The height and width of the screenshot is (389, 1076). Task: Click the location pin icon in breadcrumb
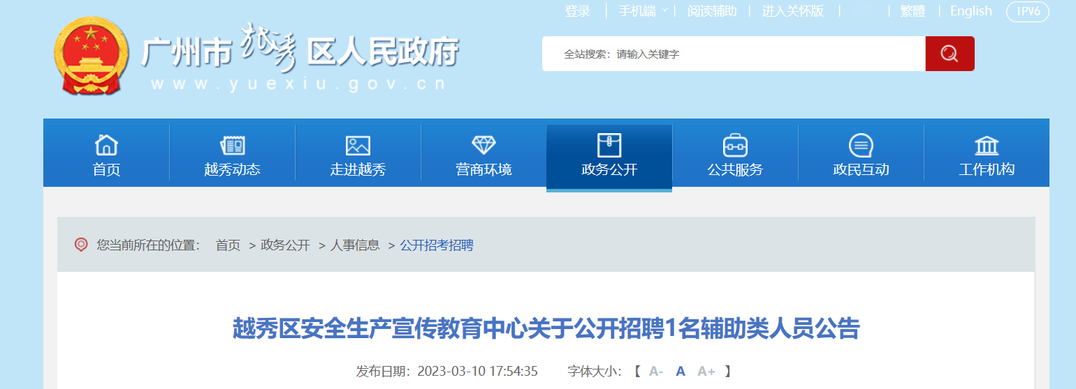pyautogui.click(x=81, y=245)
